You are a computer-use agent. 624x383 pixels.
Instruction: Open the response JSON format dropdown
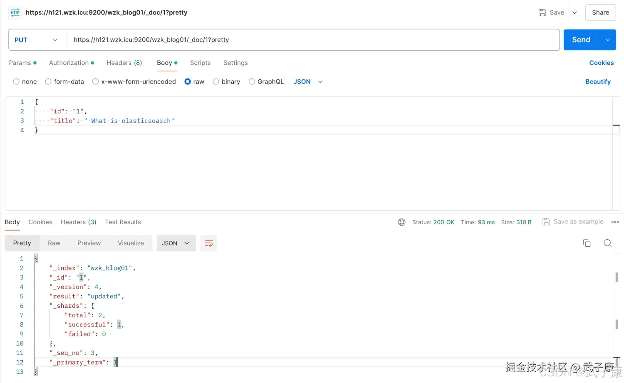pyautogui.click(x=176, y=243)
